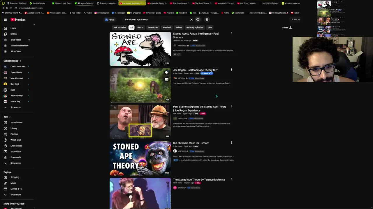Unmute the Joe Rogan preview thumbnail
Image resolution: width=373 pixels, height=209 pixels.
(x=167, y=72)
